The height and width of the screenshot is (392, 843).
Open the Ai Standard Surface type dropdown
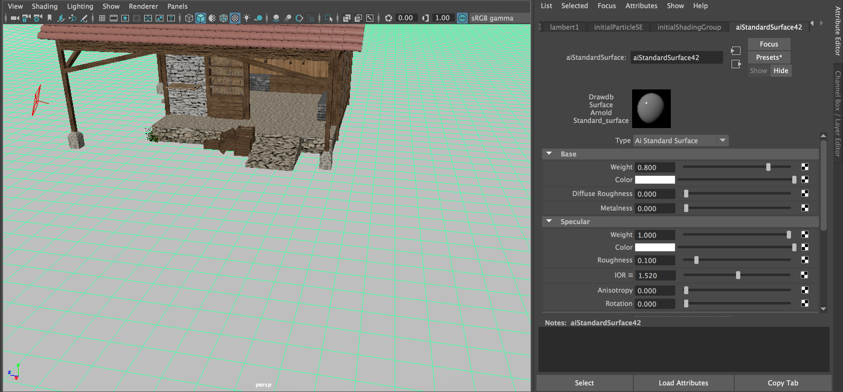click(x=723, y=140)
